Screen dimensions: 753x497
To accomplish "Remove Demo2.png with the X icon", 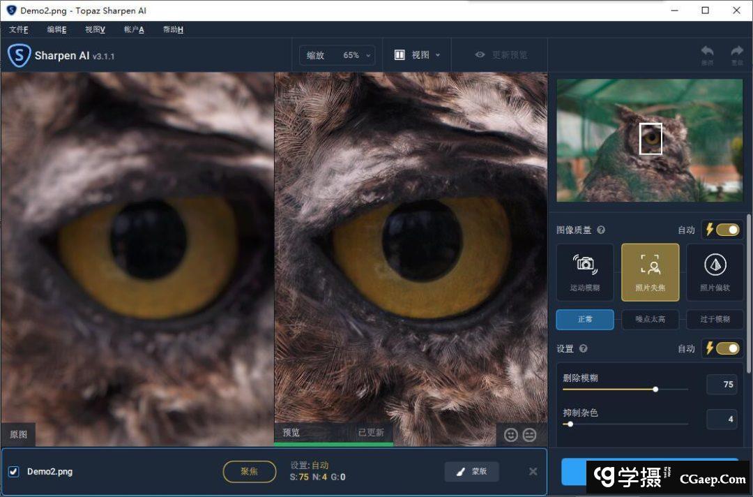I will pos(533,471).
